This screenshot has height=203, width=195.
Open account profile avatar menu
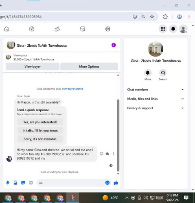coord(183,29)
